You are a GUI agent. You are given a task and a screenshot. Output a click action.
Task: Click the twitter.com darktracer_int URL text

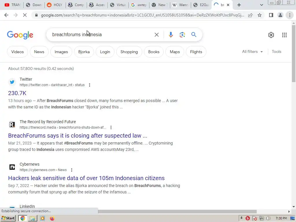click(x=52, y=85)
